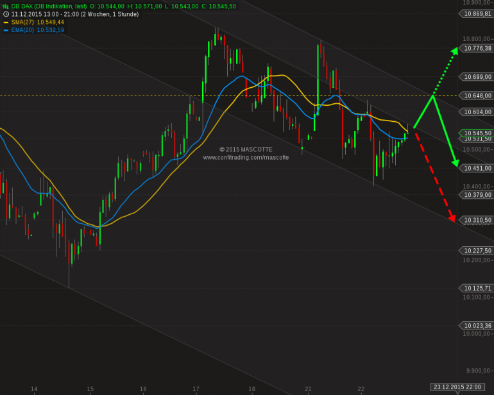Viewport: 494px width, 395px height.
Task: Click date 15 on the time axis
Action: click(90, 389)
